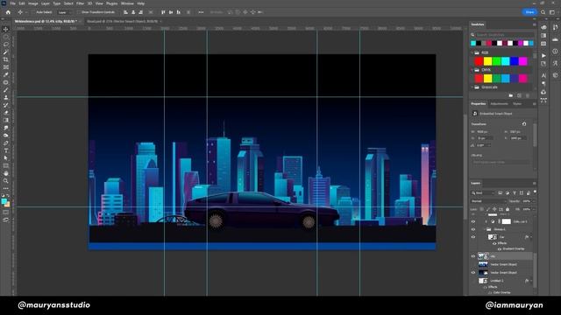
Task: Click the foreground color swatch in toolbox
Action: pyautogui.click(x=4, y=202)
